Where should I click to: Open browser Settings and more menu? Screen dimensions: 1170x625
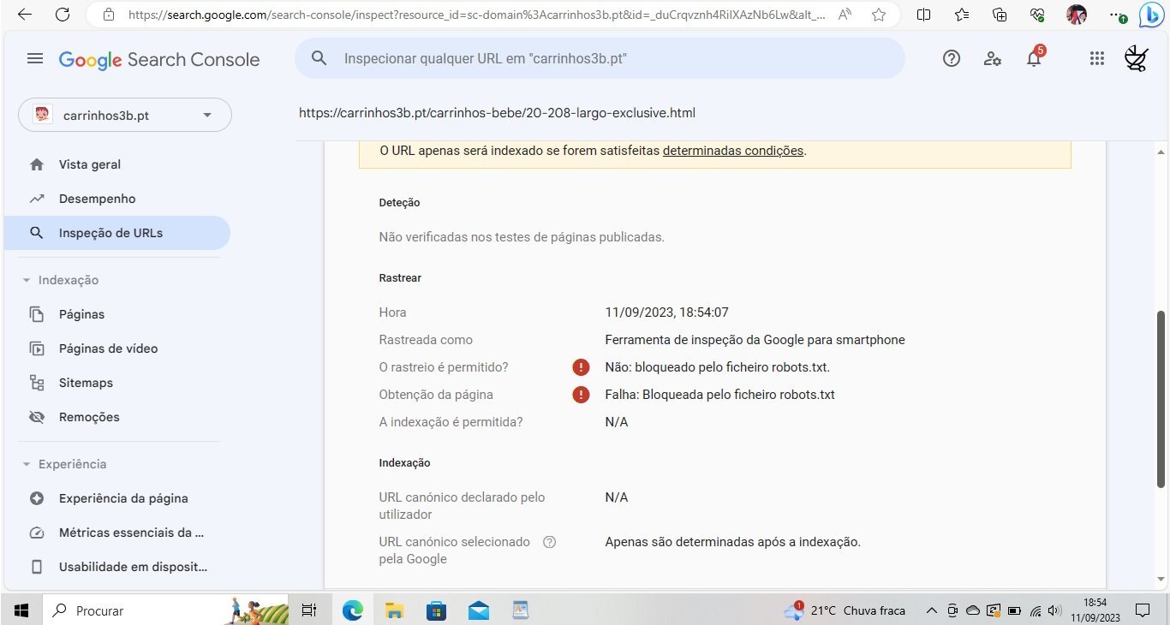tap(1116, 15)
